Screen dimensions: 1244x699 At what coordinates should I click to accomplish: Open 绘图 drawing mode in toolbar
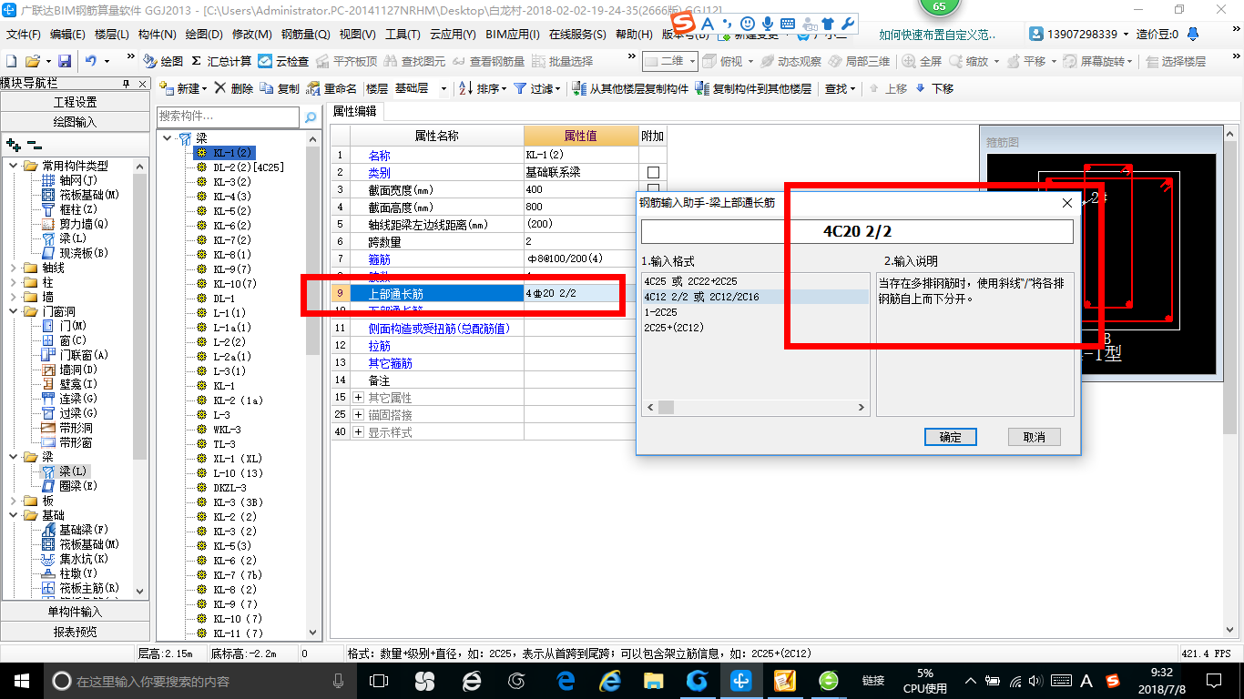pos(163,61)
